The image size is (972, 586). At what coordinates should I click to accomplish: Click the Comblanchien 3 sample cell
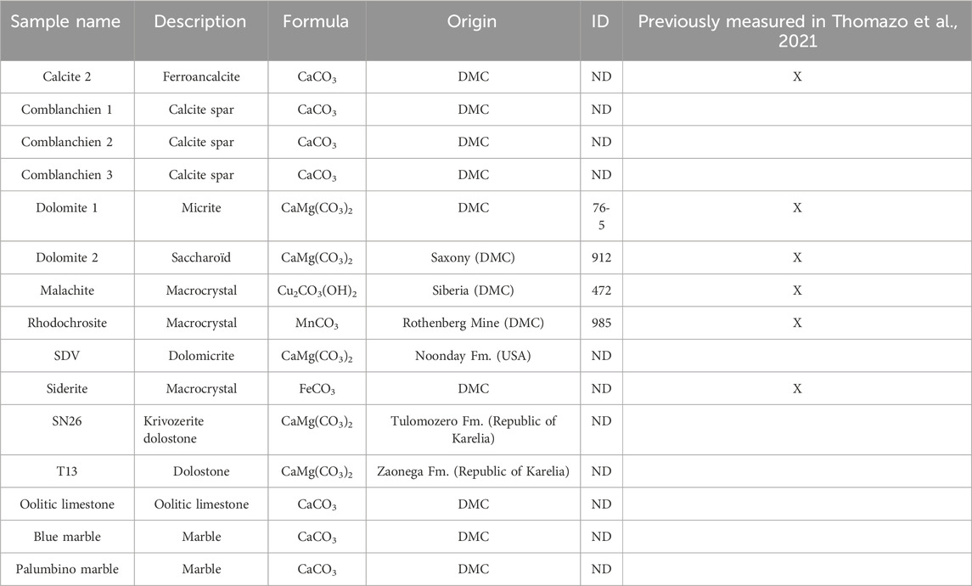click(67, 175)
